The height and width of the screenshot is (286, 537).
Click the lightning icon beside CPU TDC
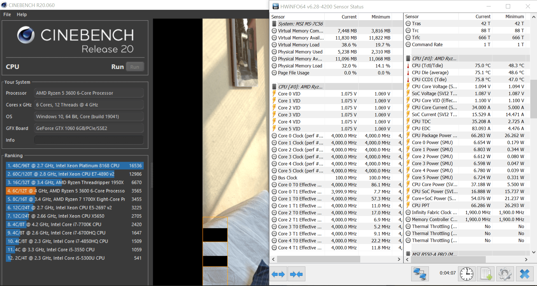click(x=408, y=121)
